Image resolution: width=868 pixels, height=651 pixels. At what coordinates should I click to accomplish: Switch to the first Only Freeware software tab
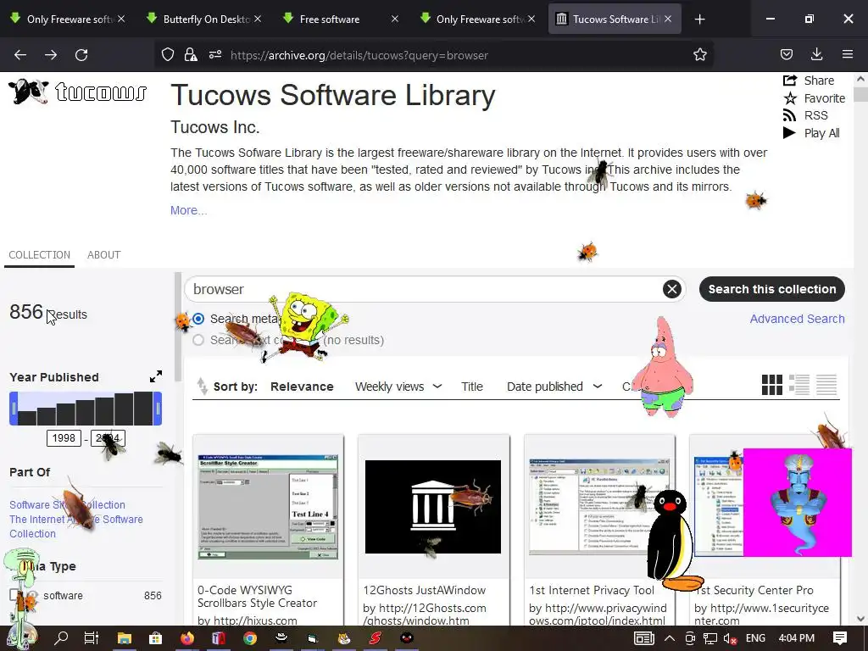point(66,19)
